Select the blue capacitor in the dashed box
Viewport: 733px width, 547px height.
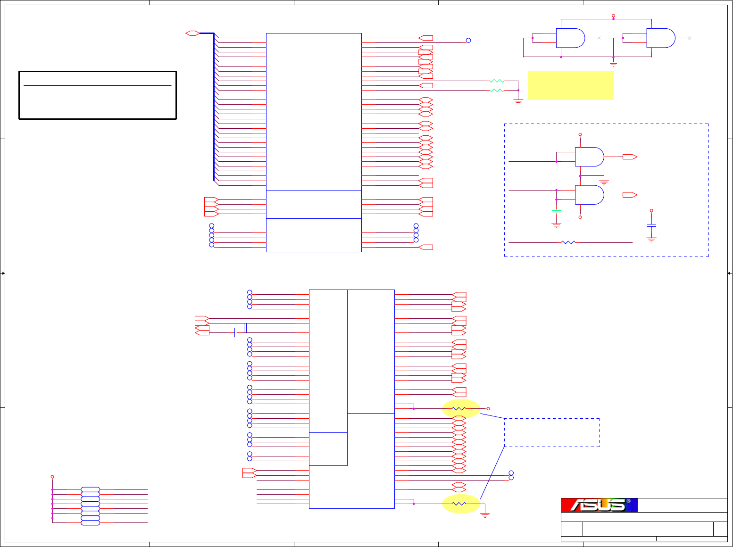(x=651, y=225)
